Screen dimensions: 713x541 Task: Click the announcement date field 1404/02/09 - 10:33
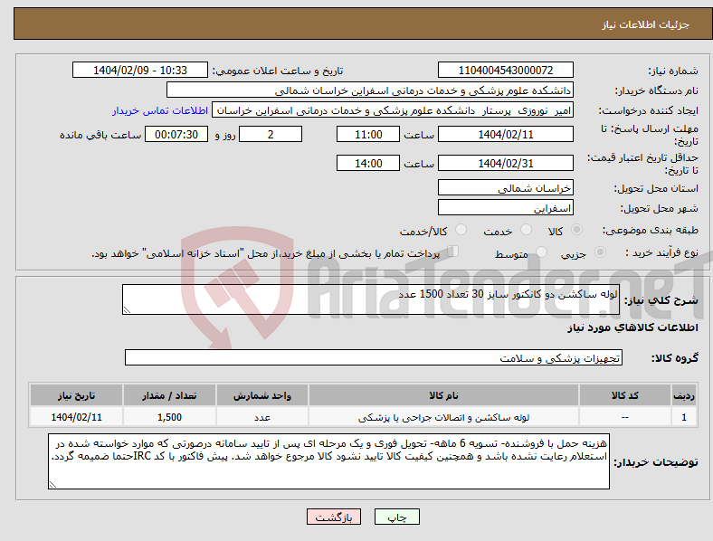140,71
